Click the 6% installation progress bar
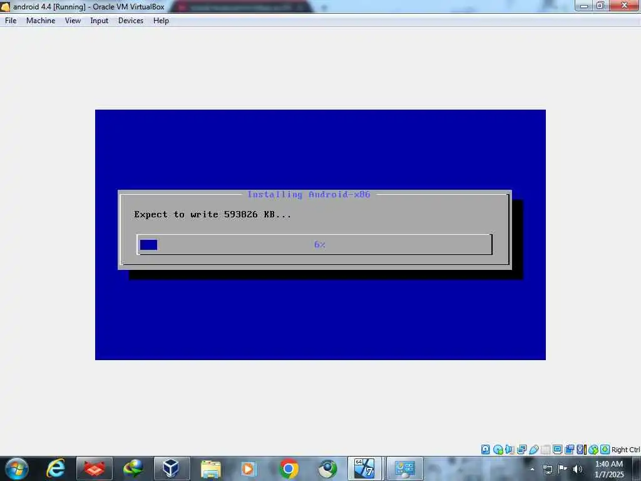 (x=314, y=245)
